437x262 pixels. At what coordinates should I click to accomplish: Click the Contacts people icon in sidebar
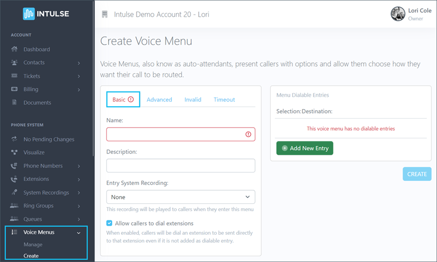[15, 63]
